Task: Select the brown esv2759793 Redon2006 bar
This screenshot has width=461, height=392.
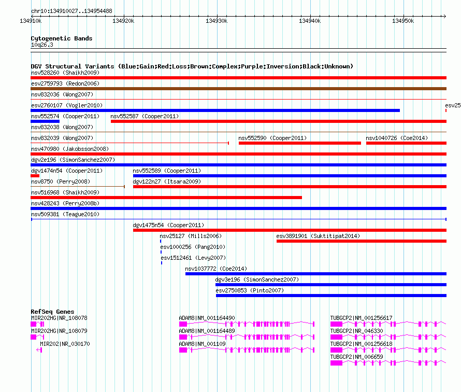Action: (x=238, y=89)
